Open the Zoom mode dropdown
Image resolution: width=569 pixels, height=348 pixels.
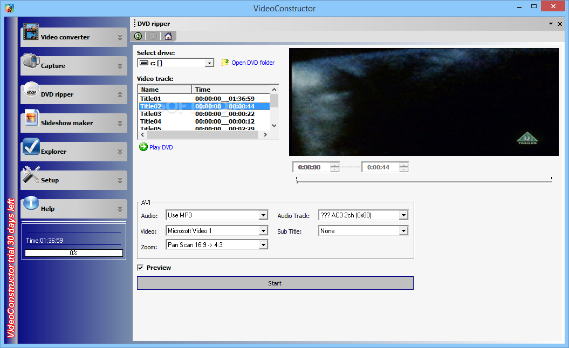264,245
